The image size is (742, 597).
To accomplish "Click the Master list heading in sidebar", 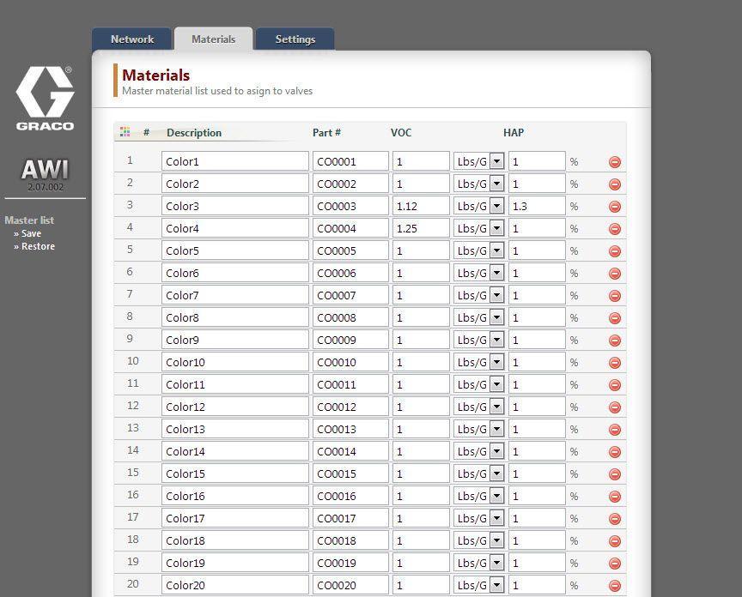I will point(29,220).
